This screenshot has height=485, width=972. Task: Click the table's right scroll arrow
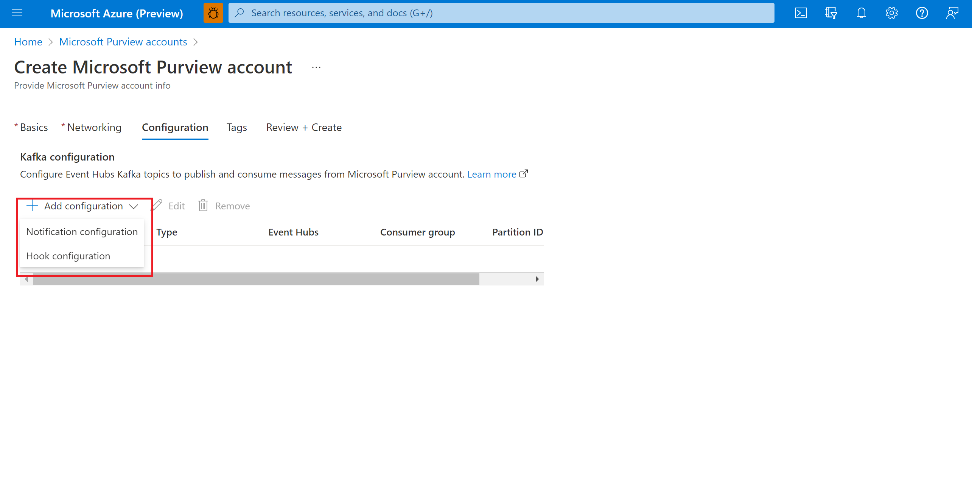tap(537, 279)
